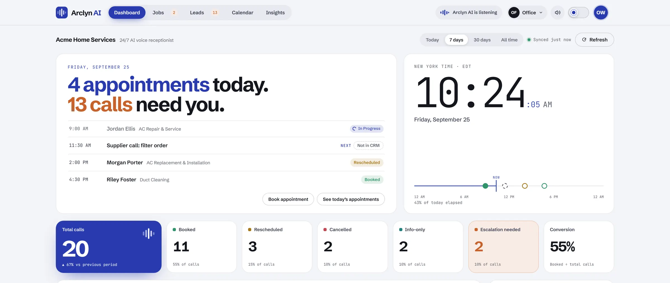Click the NEXT label on supplier call
The width and height of the screenshot is (670, 283).
[346, 145]
